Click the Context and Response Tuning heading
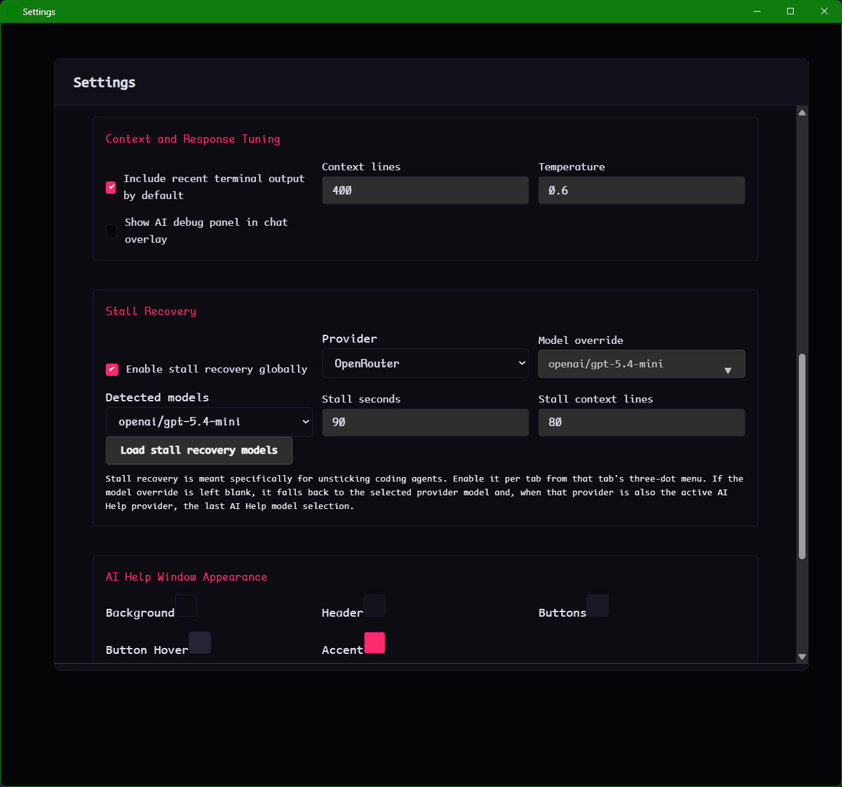 [x=193, y=139]
